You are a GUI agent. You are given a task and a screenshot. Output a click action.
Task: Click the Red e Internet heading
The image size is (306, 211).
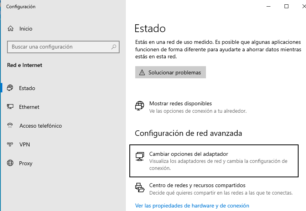pyautogui.click(x=25, y=65)
